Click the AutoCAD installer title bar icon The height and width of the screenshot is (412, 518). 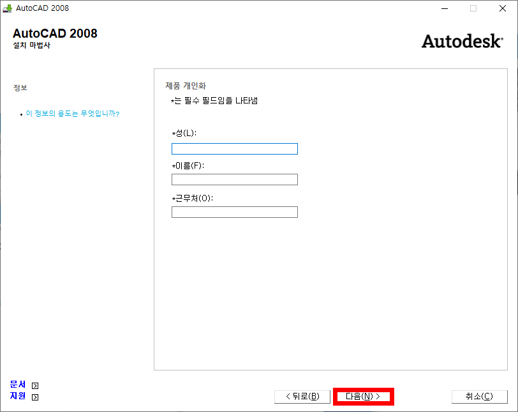tap(7, 8)
